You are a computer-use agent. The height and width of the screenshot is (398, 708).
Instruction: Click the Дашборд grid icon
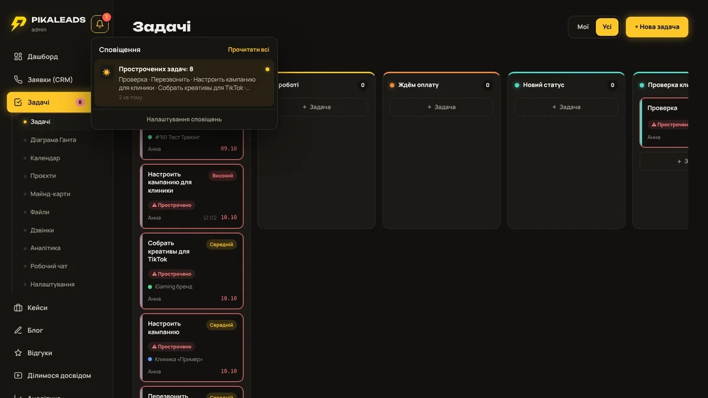tap(18, 57)
